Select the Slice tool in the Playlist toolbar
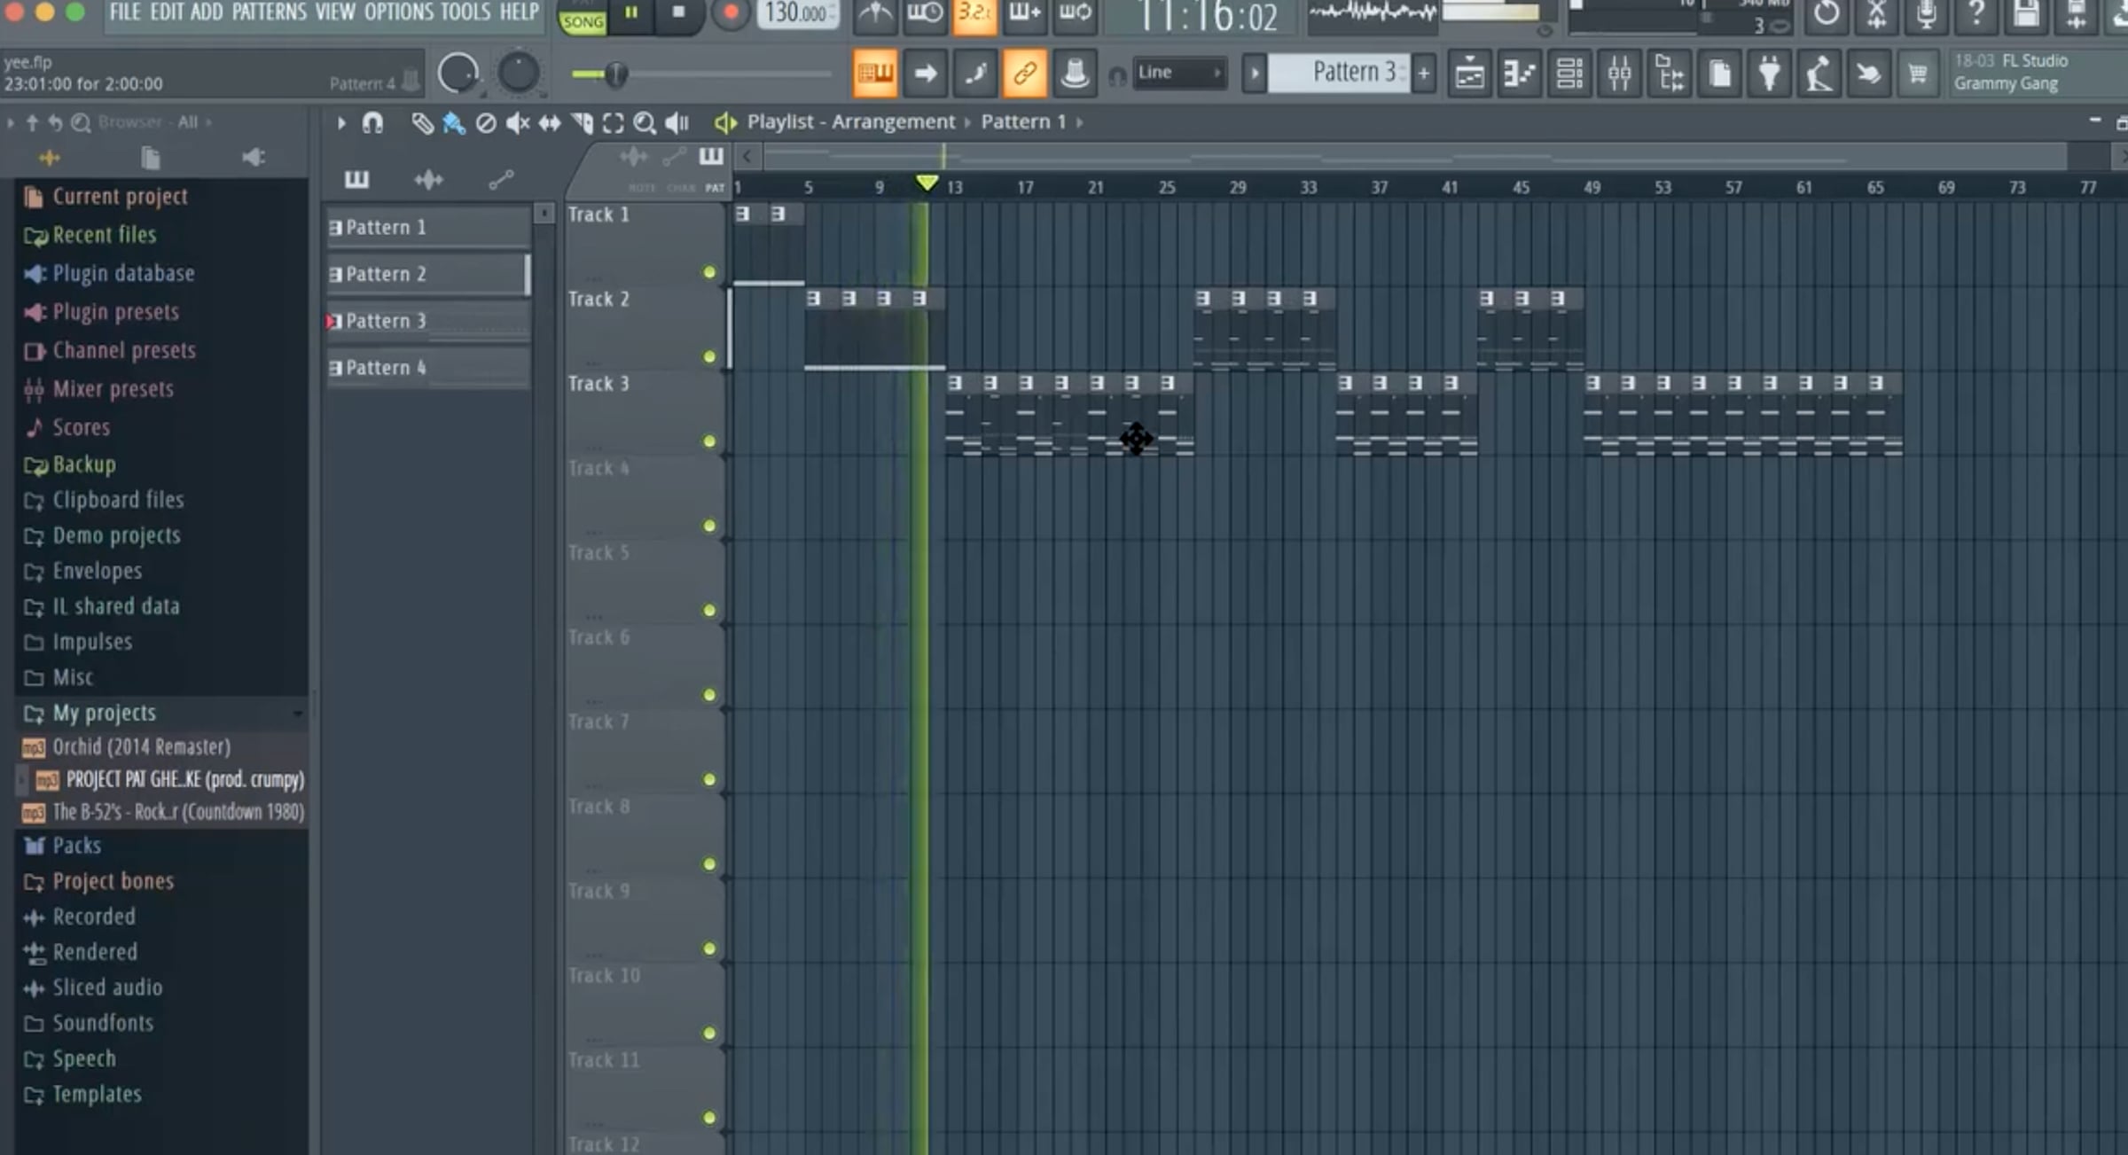 (x=582, y=123)
